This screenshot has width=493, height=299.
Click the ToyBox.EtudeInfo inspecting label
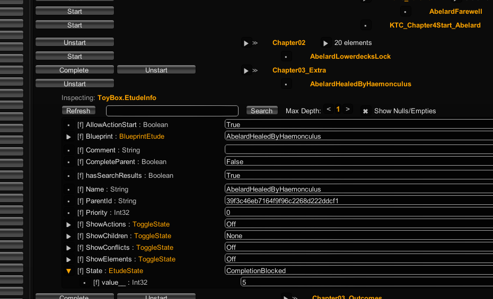[127, 97]
